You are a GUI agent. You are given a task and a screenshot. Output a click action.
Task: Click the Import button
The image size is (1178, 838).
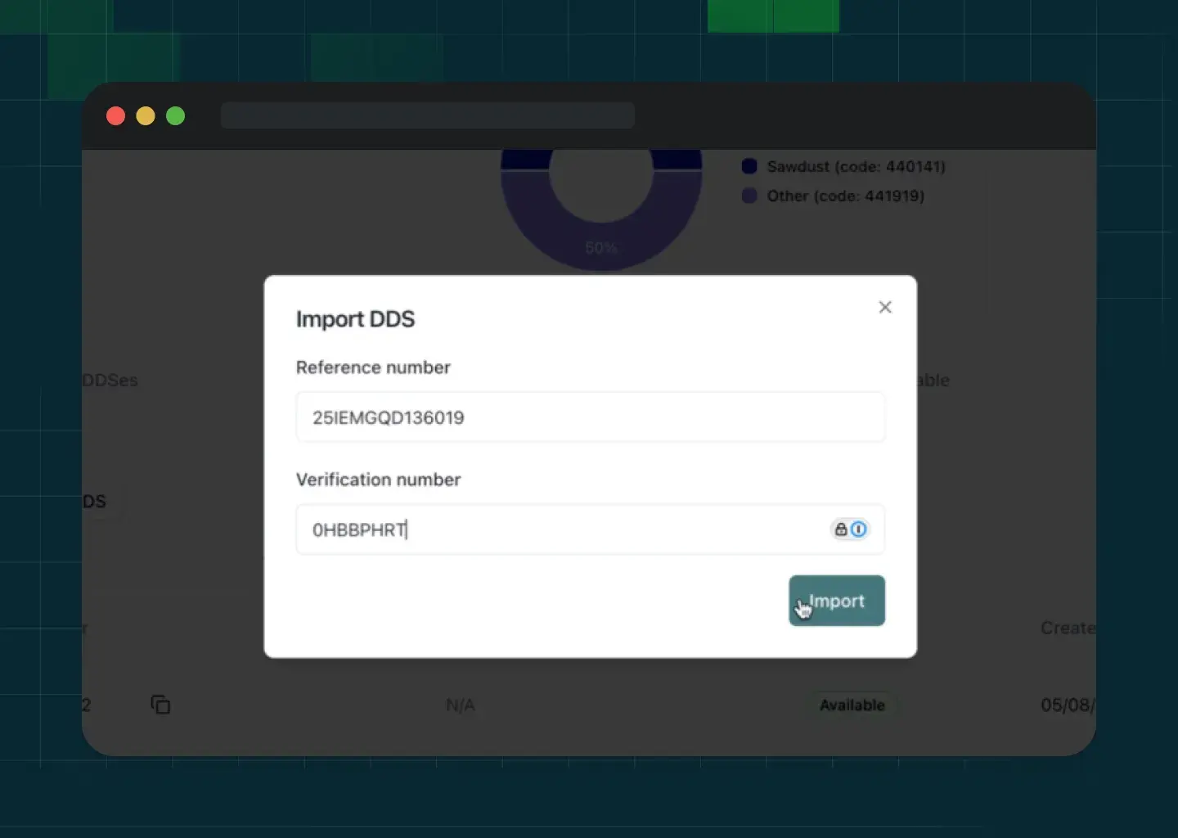pos(836,600)
